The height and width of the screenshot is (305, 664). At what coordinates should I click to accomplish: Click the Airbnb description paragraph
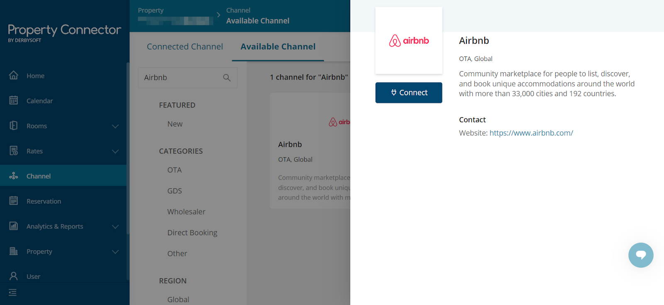point(547,84)
